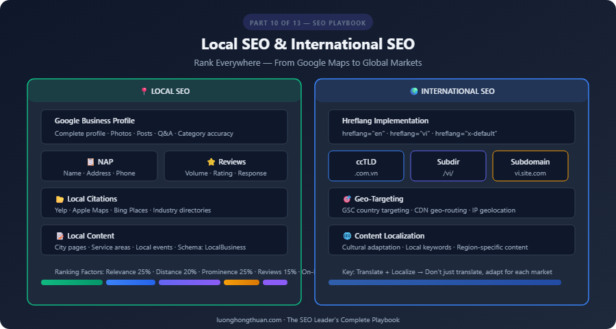
Task: Click the short purple bar at row end
Action: (275, 282)
